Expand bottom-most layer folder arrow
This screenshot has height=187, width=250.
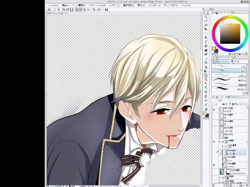point(220,182)
